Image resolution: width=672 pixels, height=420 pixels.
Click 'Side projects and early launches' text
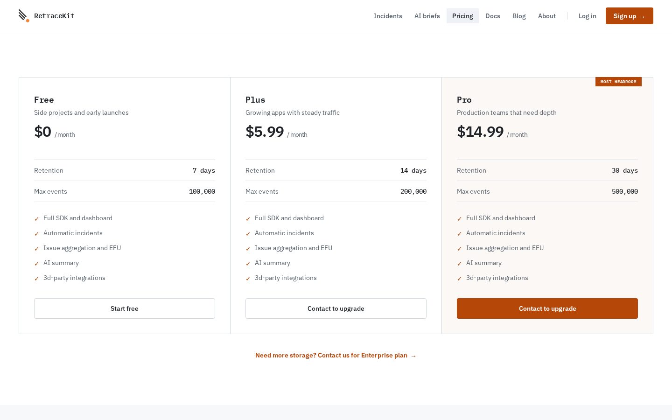pyautogui.click(x=81, y=113)
